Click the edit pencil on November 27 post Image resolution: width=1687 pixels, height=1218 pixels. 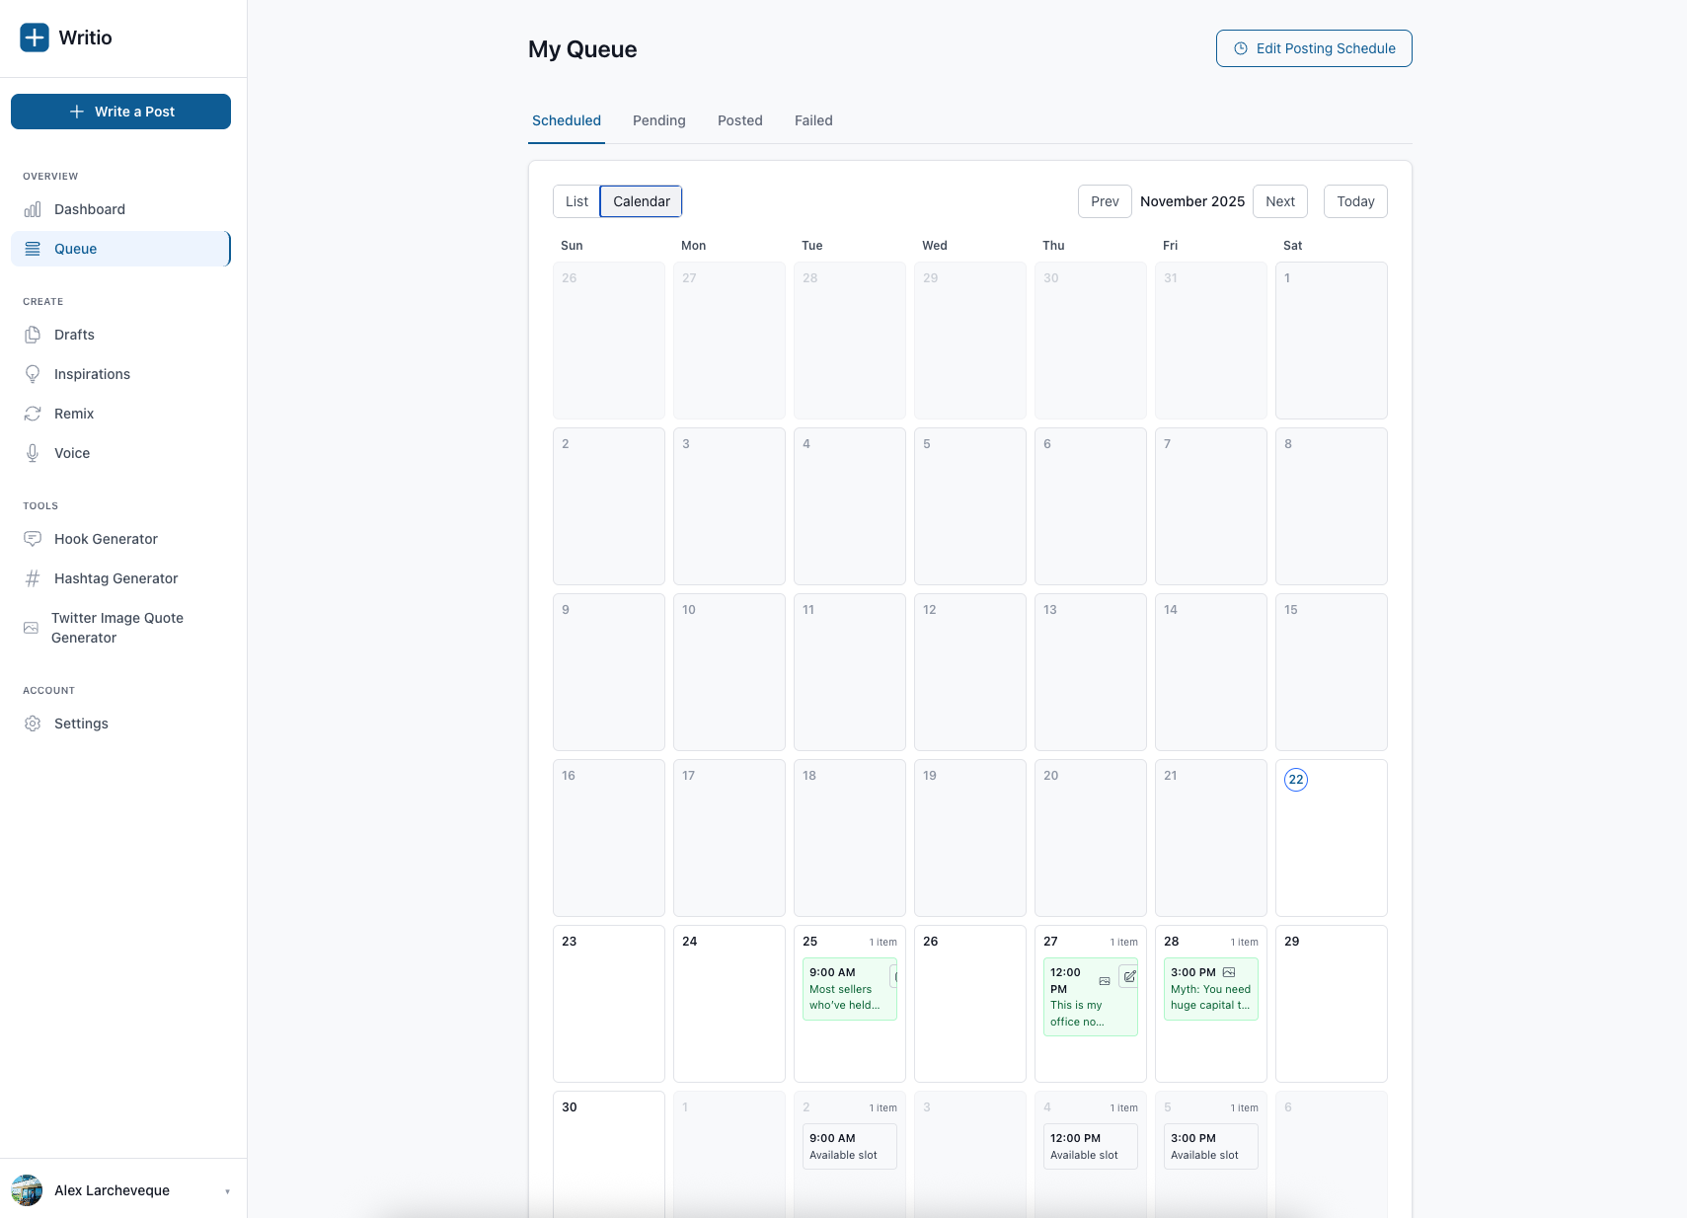pyautogui.click(x=1129, y=976)
